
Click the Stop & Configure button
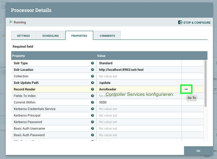pyautogui.click(x=194, y=23)
